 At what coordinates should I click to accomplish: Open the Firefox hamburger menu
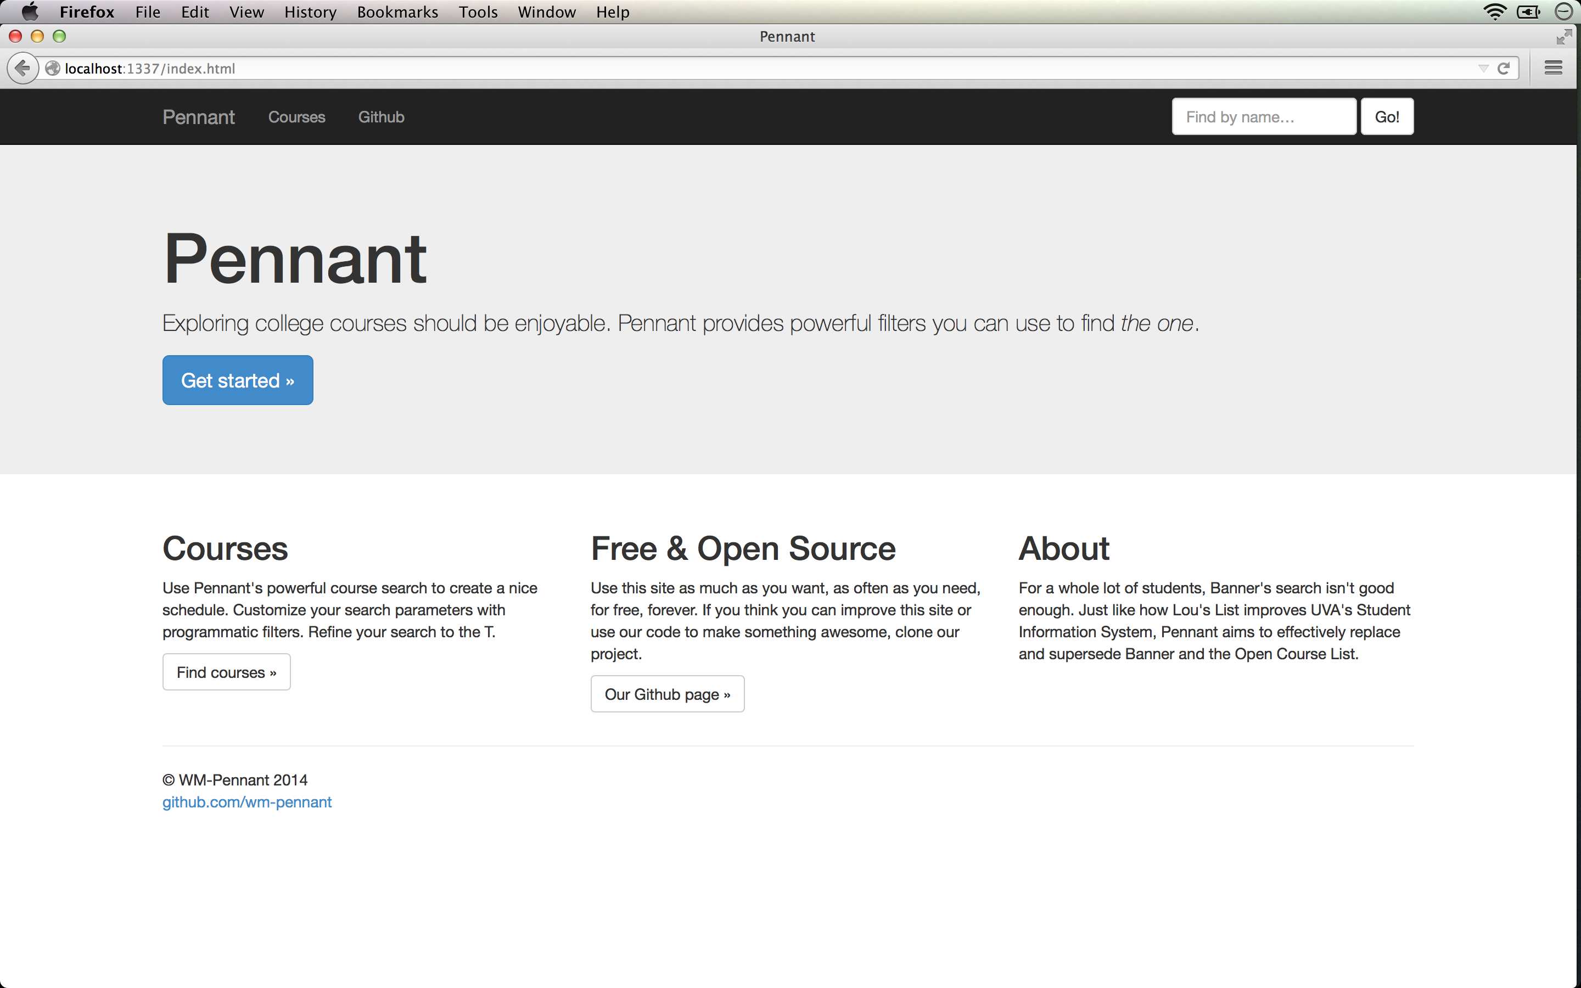click(x=1553, y=68)
